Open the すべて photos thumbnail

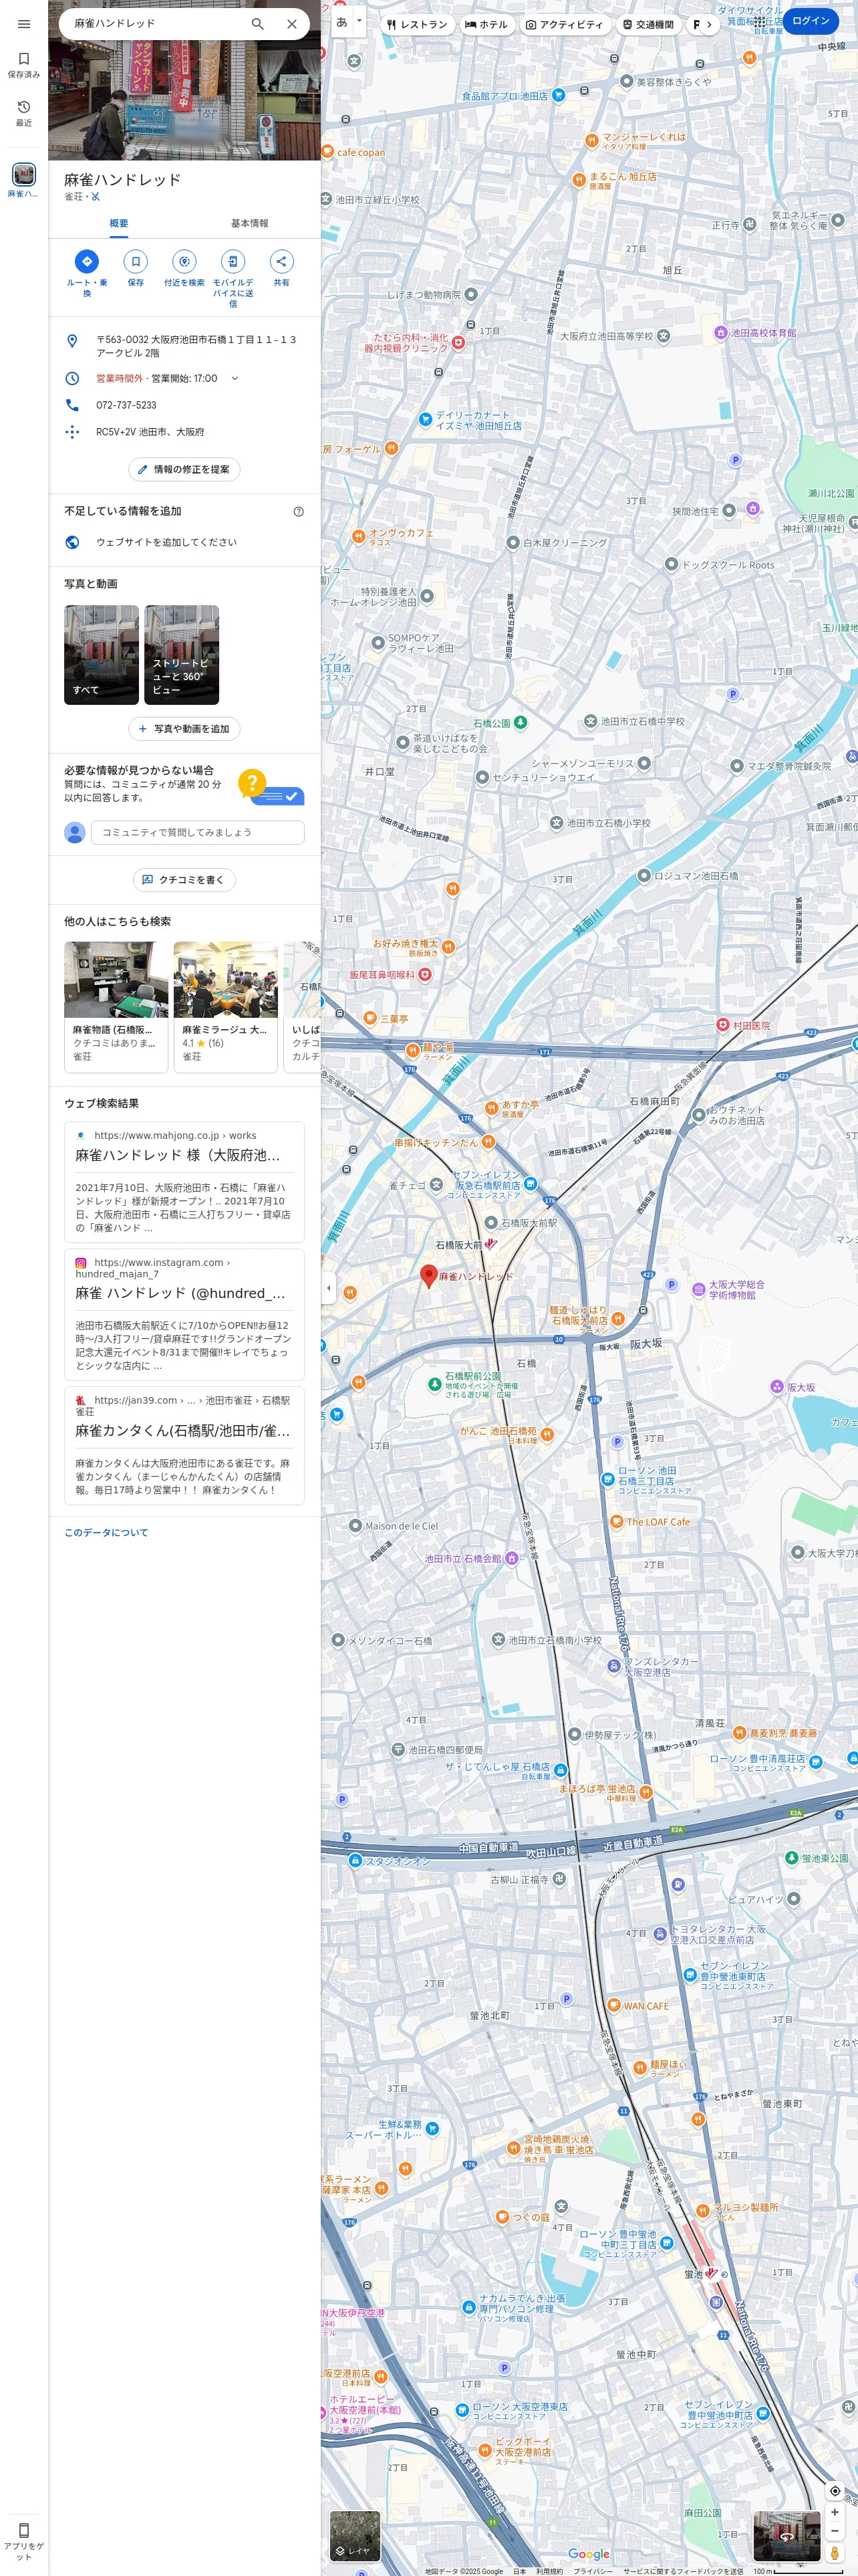pos(102,655)
